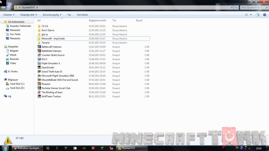This screenshot has height=151, width=269.
Task: Select Bilgisayar in navigation pane
Action: [x=13, y=80]
